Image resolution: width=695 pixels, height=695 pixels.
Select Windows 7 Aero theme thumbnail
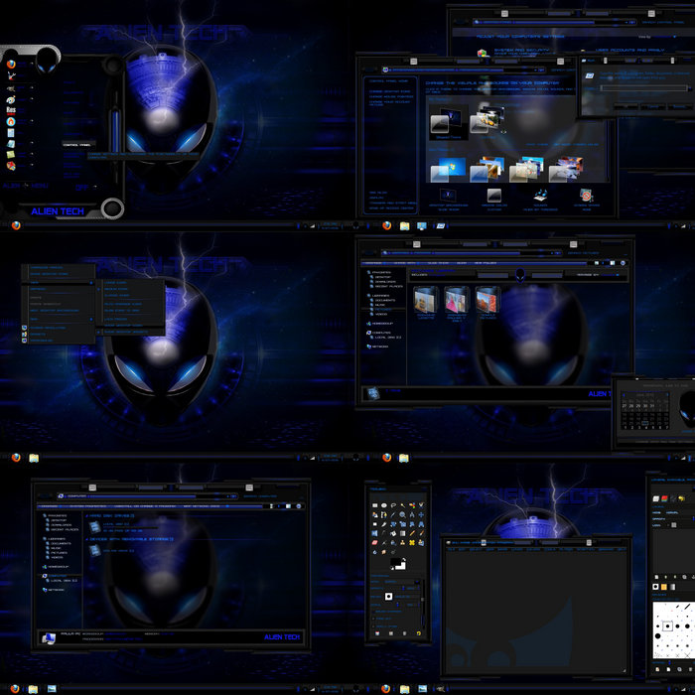coord(448,170)
